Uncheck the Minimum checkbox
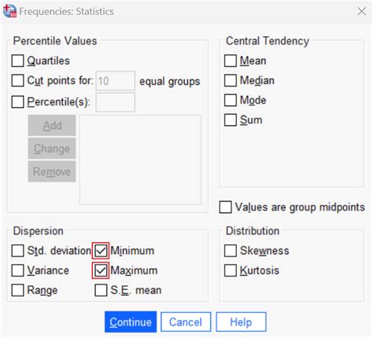 [x=101, y=251]
